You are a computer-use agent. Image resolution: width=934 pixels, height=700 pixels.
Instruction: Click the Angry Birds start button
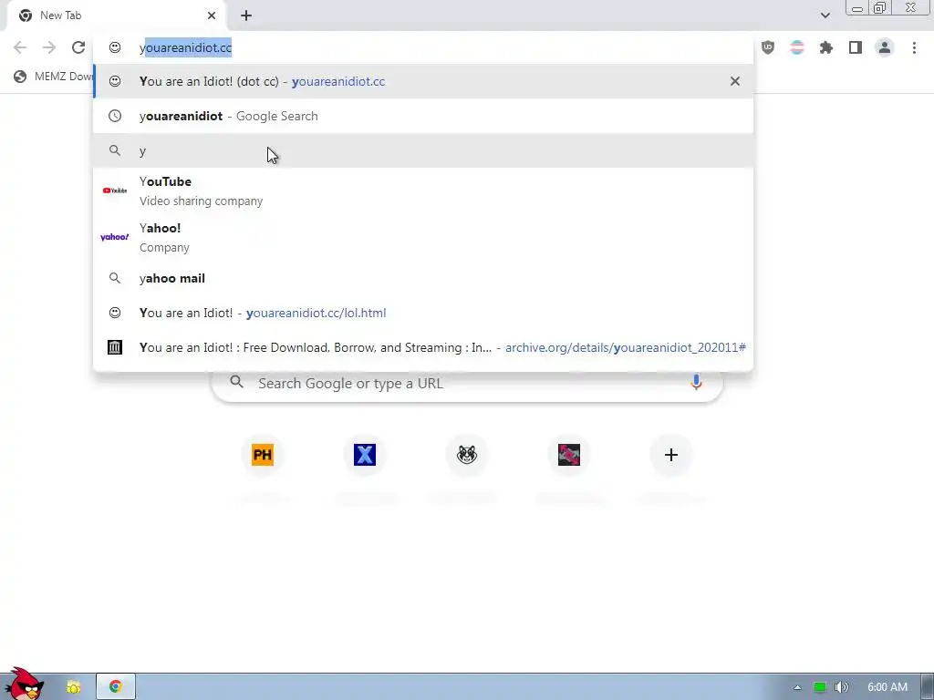click(x=23, y=685)
